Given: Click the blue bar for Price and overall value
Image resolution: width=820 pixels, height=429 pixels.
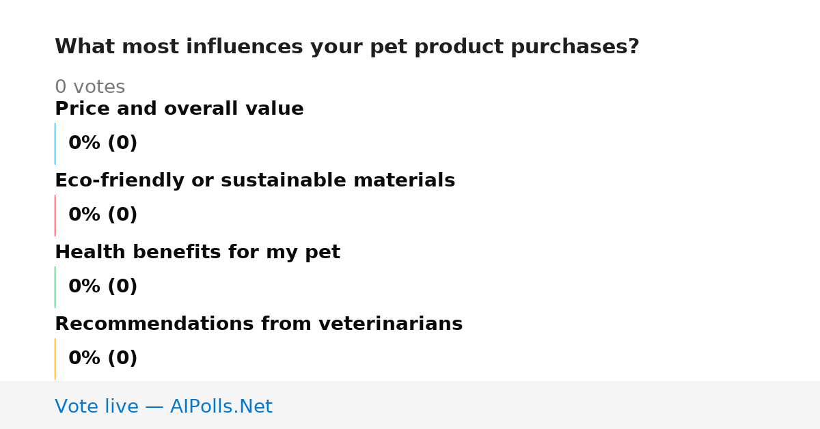Looking at the screenshot, I should [55, 143].
